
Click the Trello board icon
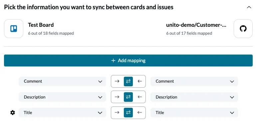[x=14, y=29]
